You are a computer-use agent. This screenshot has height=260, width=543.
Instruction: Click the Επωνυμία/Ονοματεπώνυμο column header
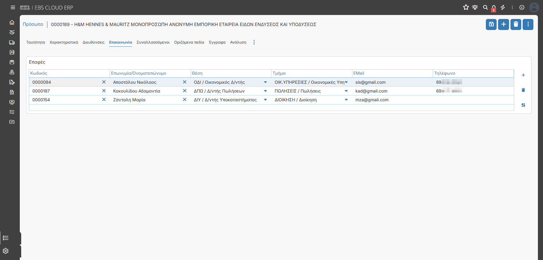(150, 73)
